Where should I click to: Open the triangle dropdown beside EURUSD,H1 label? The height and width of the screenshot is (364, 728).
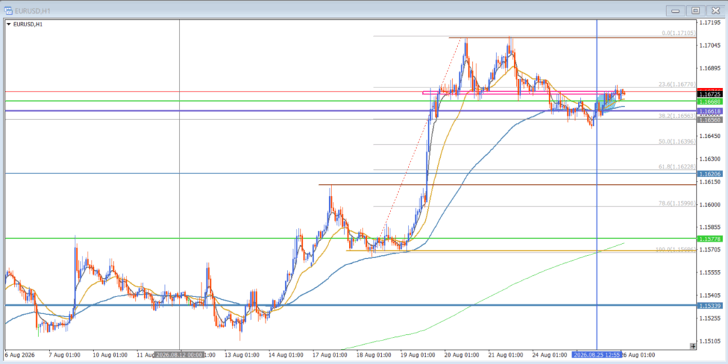(x=9, y=24)
